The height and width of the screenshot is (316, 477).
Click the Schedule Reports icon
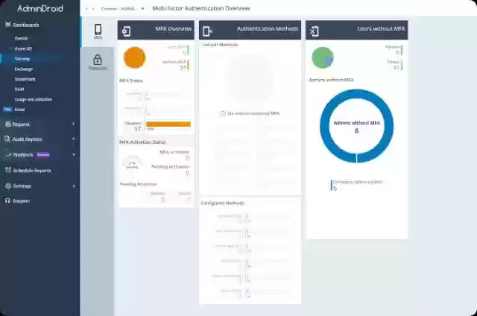(8, 170)
